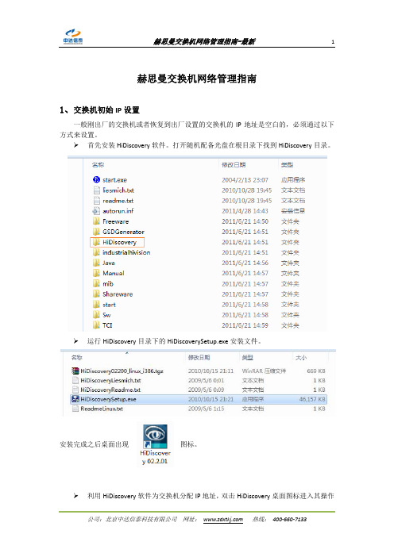Image resolution: width=394 pixels, height=557 pixels.
Task: Click the Manual folder icon
Action: coord(96,273)
